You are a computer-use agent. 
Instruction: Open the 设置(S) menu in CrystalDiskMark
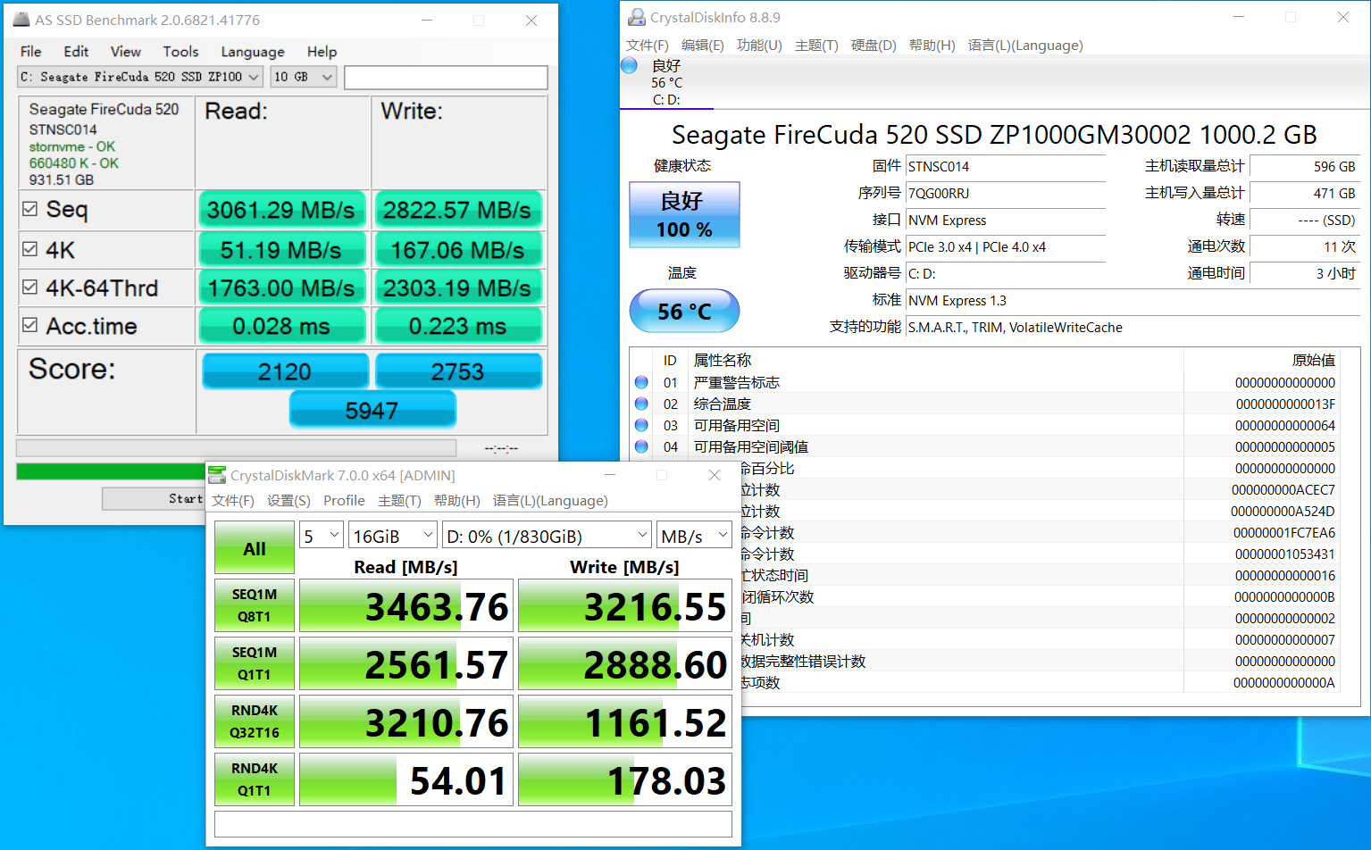[x=288, y=501]
